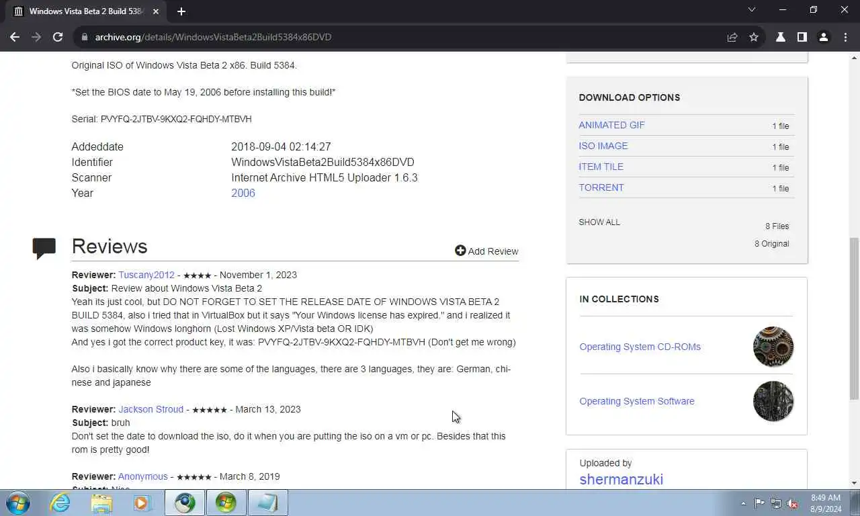Open the Chrome three-dot menu
The height and width of the screenshot is (516, 860).
pyautogui.click(x=845, y=37)
